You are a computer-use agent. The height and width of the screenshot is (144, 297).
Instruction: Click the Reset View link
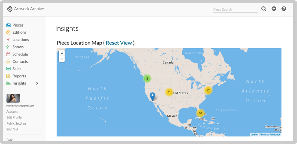pyautogui.click(x=119, y=43)
